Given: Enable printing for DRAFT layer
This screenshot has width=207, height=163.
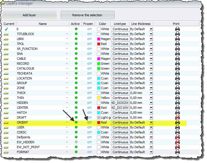Looking at the screenshot, I should [x=177, y=117].
